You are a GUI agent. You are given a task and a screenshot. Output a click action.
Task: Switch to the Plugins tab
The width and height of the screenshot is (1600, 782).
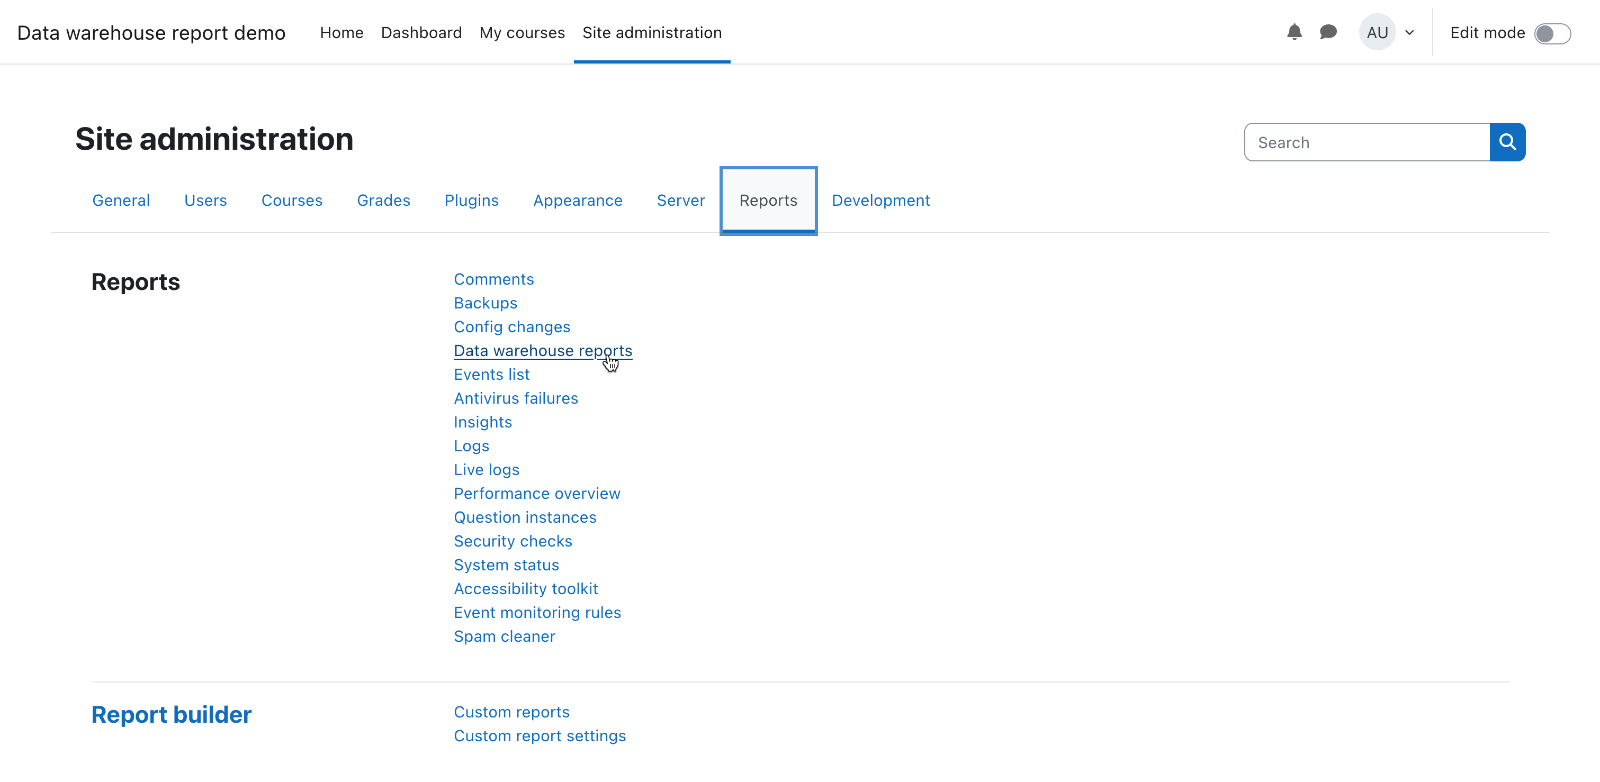(x=471, y=201)
